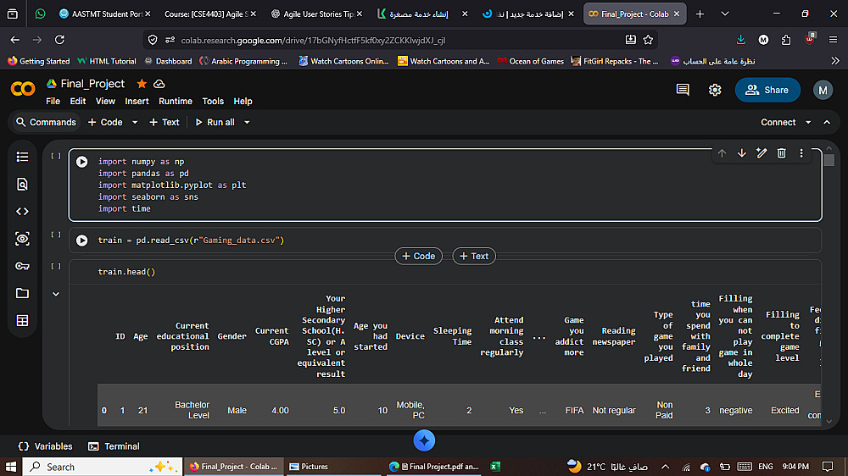Move the cell down with arrow

[x=741, y=153]
